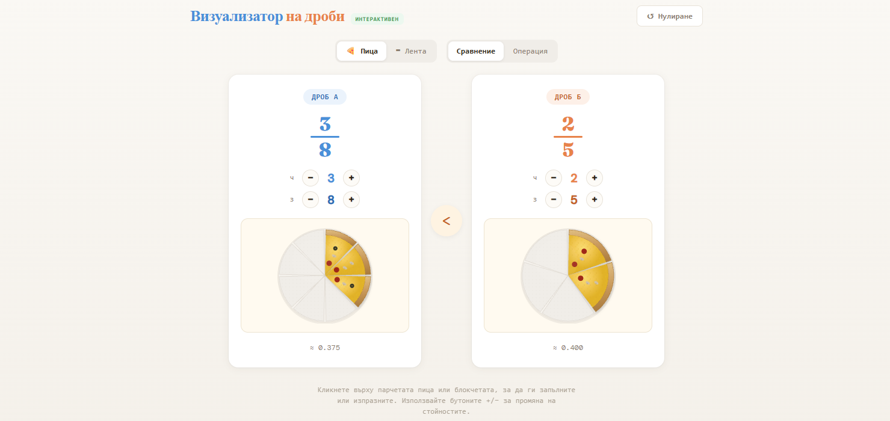Screen dimensions: 890x421
Task: Click the Нулиране reset button
Action: point(669,16)
